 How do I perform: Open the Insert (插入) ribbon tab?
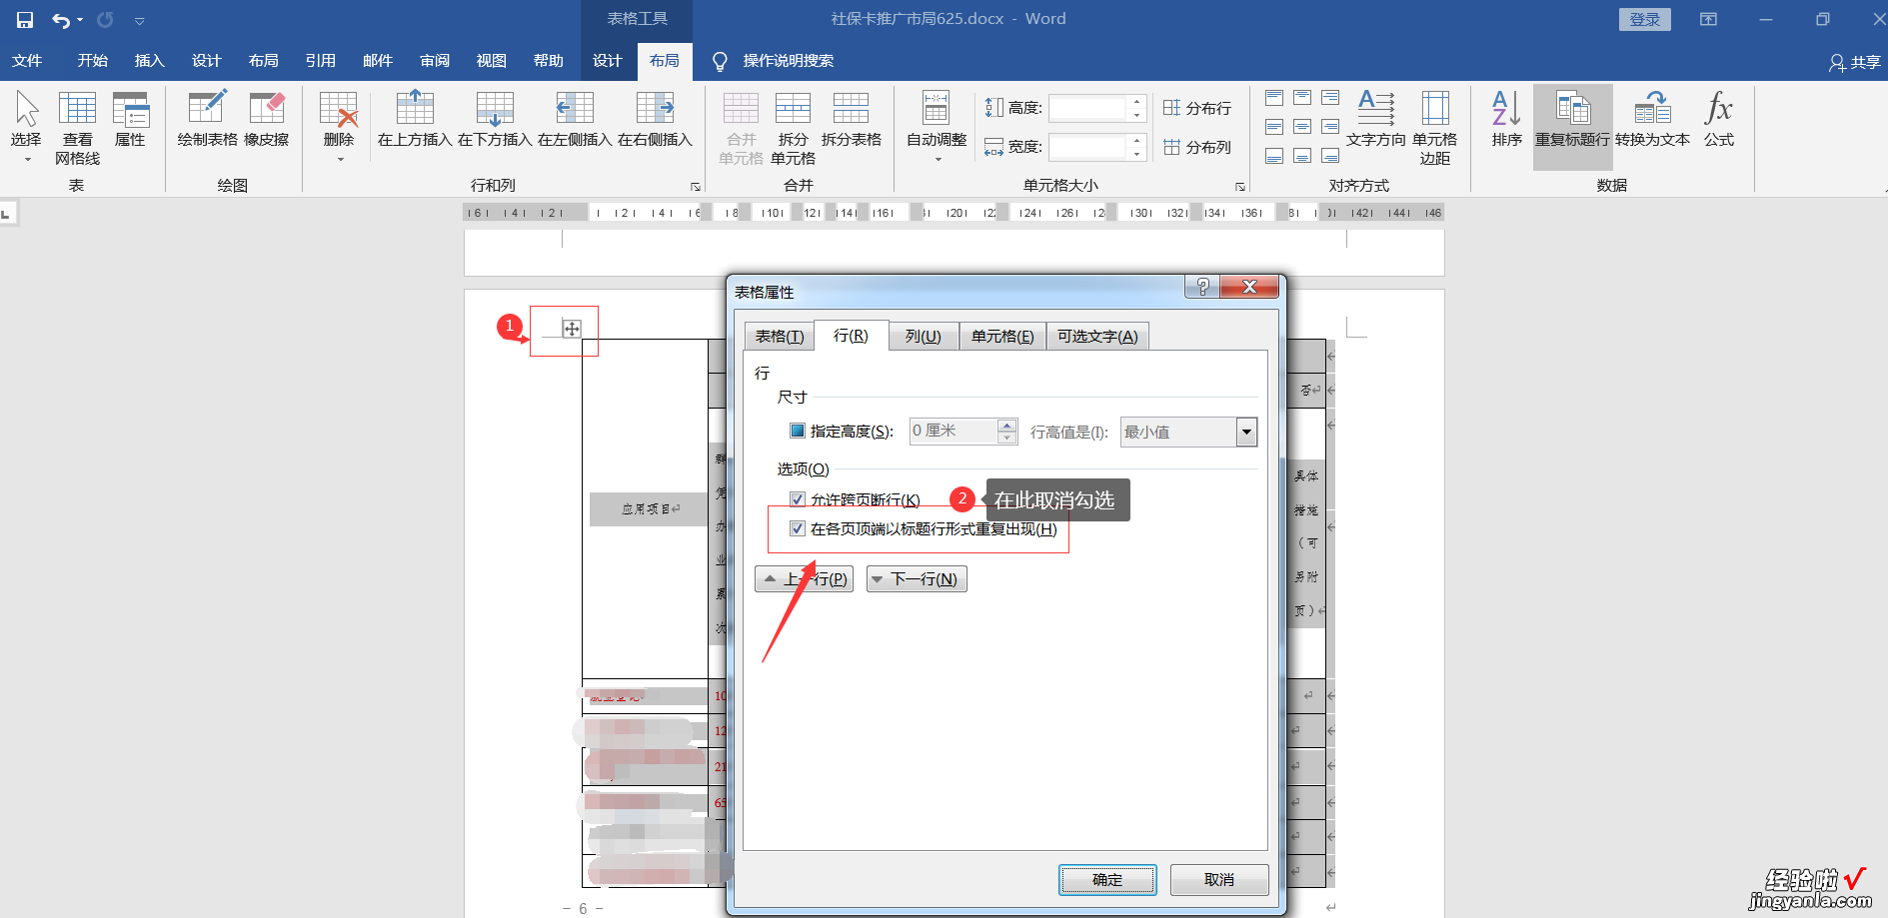click(x=149, y=61)
